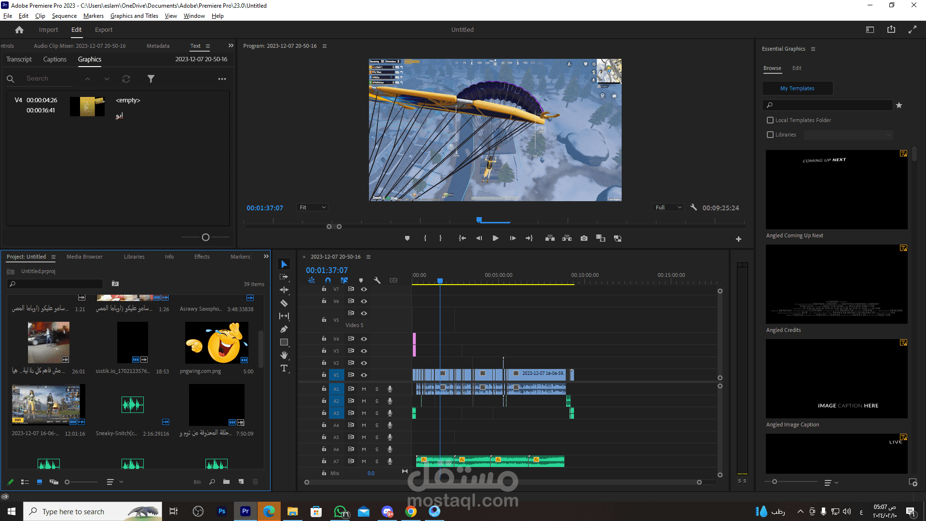Mute audio track A1

coord(364,389)
